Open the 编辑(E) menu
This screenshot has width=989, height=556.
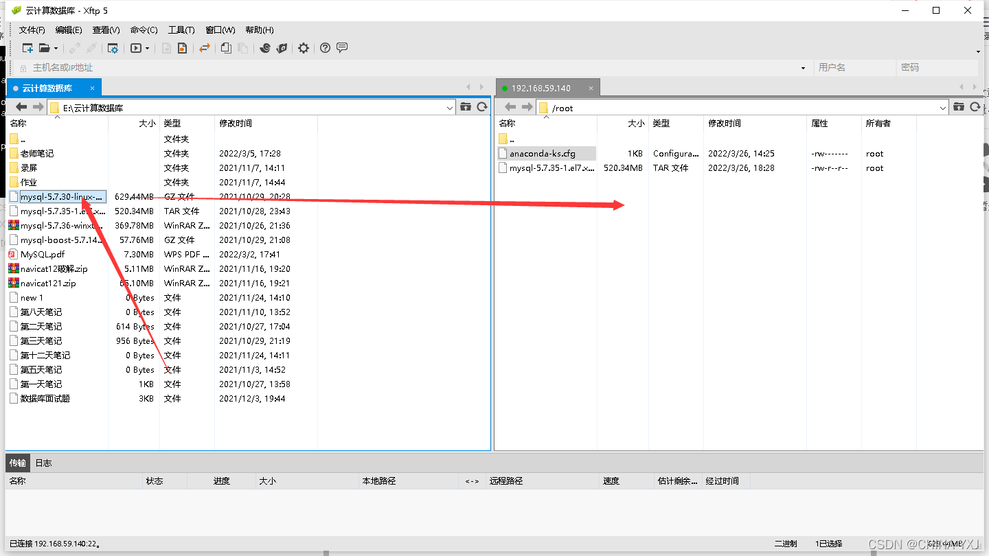click(69, 30)
